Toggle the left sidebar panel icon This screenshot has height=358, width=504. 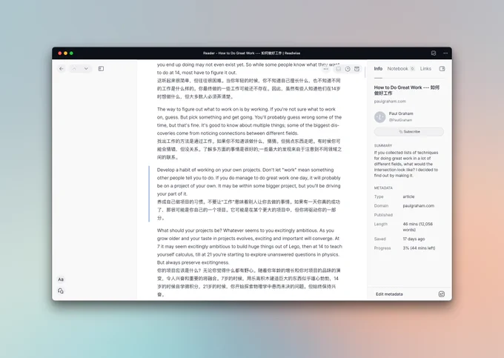101,69
